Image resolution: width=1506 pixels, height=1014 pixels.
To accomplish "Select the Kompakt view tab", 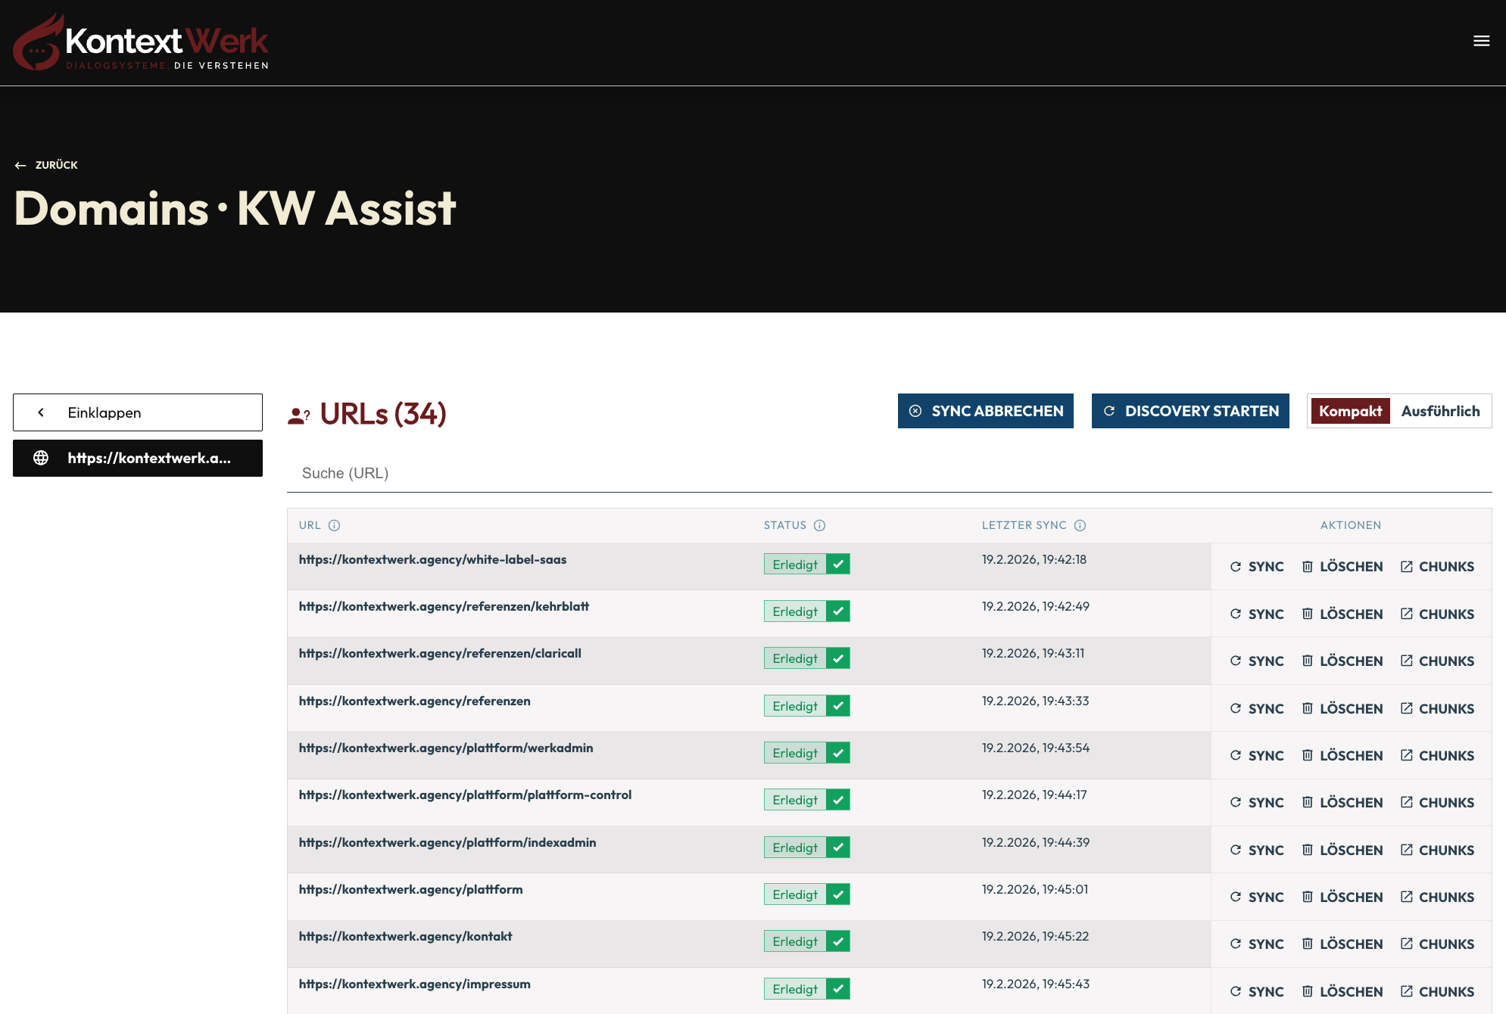I will coord(1350,411).
